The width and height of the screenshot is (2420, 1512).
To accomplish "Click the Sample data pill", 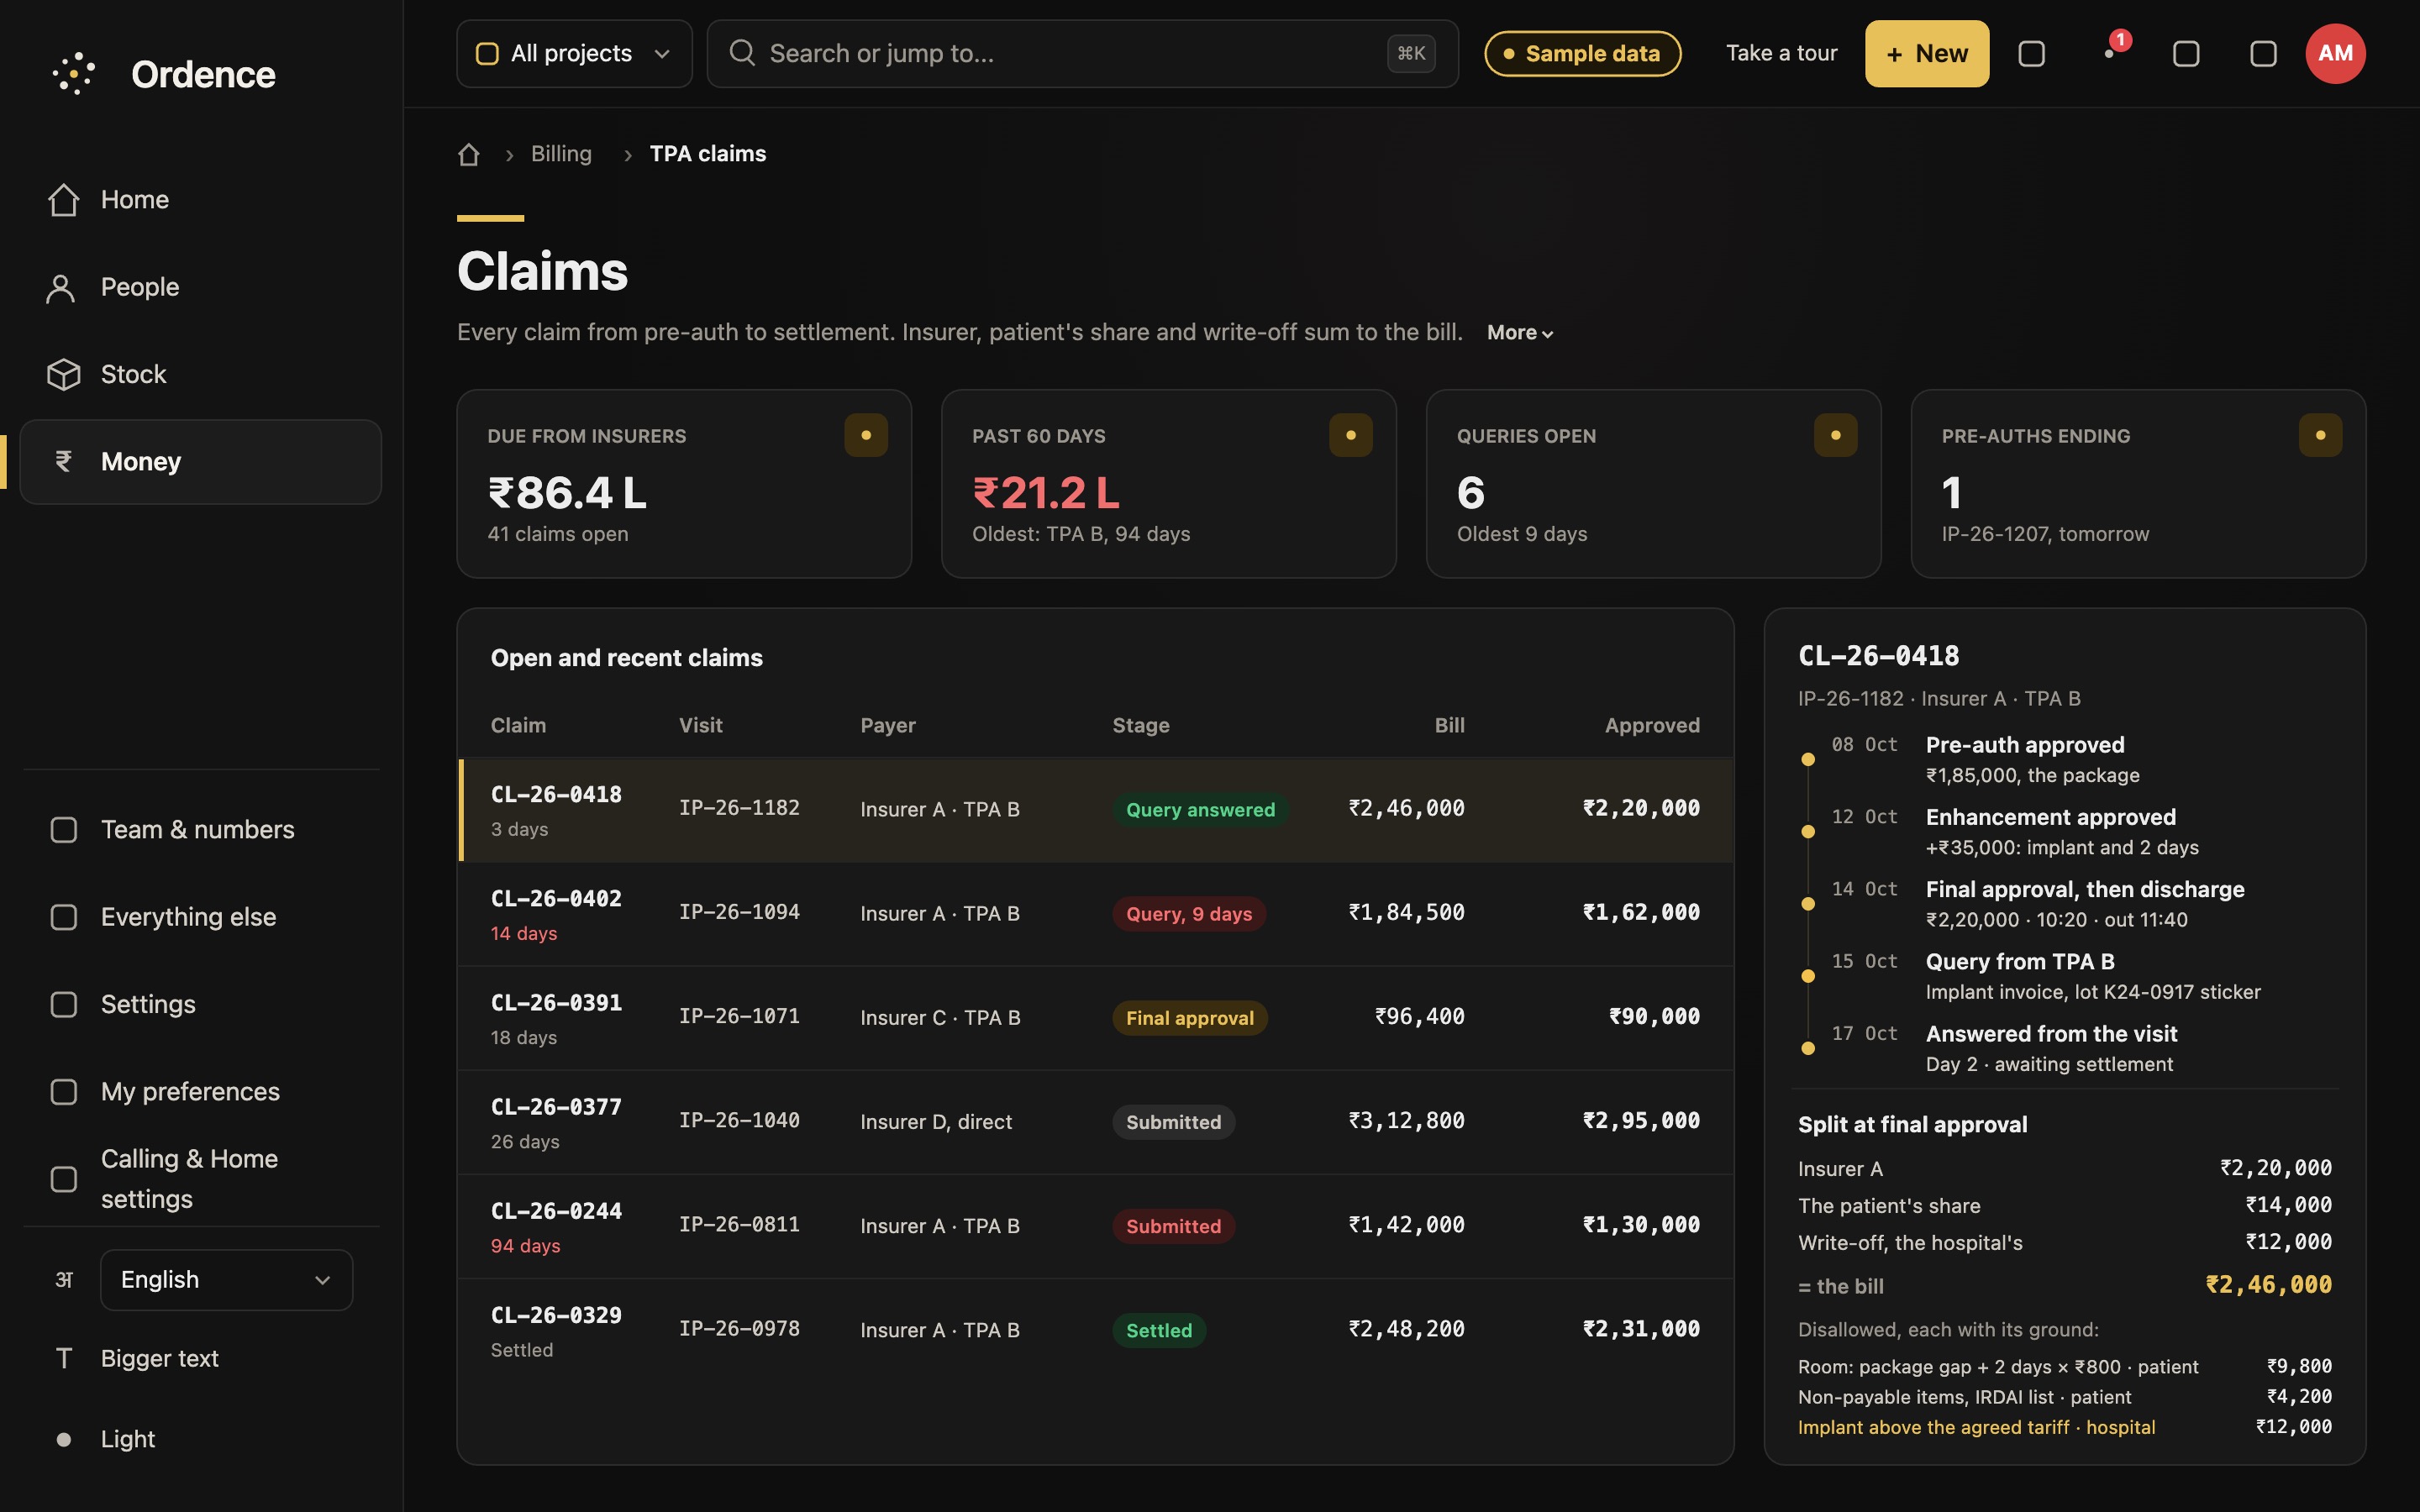I will tap(1582, 53).
